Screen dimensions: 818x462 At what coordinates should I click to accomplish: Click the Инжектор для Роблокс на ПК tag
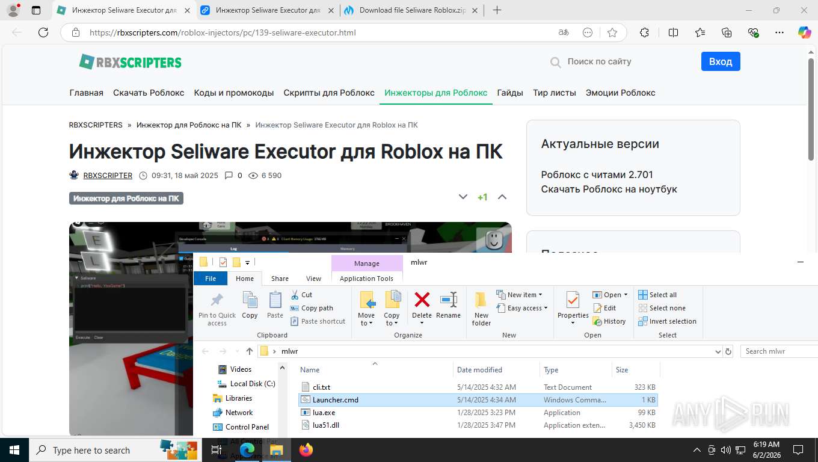(x=126, y=198)
